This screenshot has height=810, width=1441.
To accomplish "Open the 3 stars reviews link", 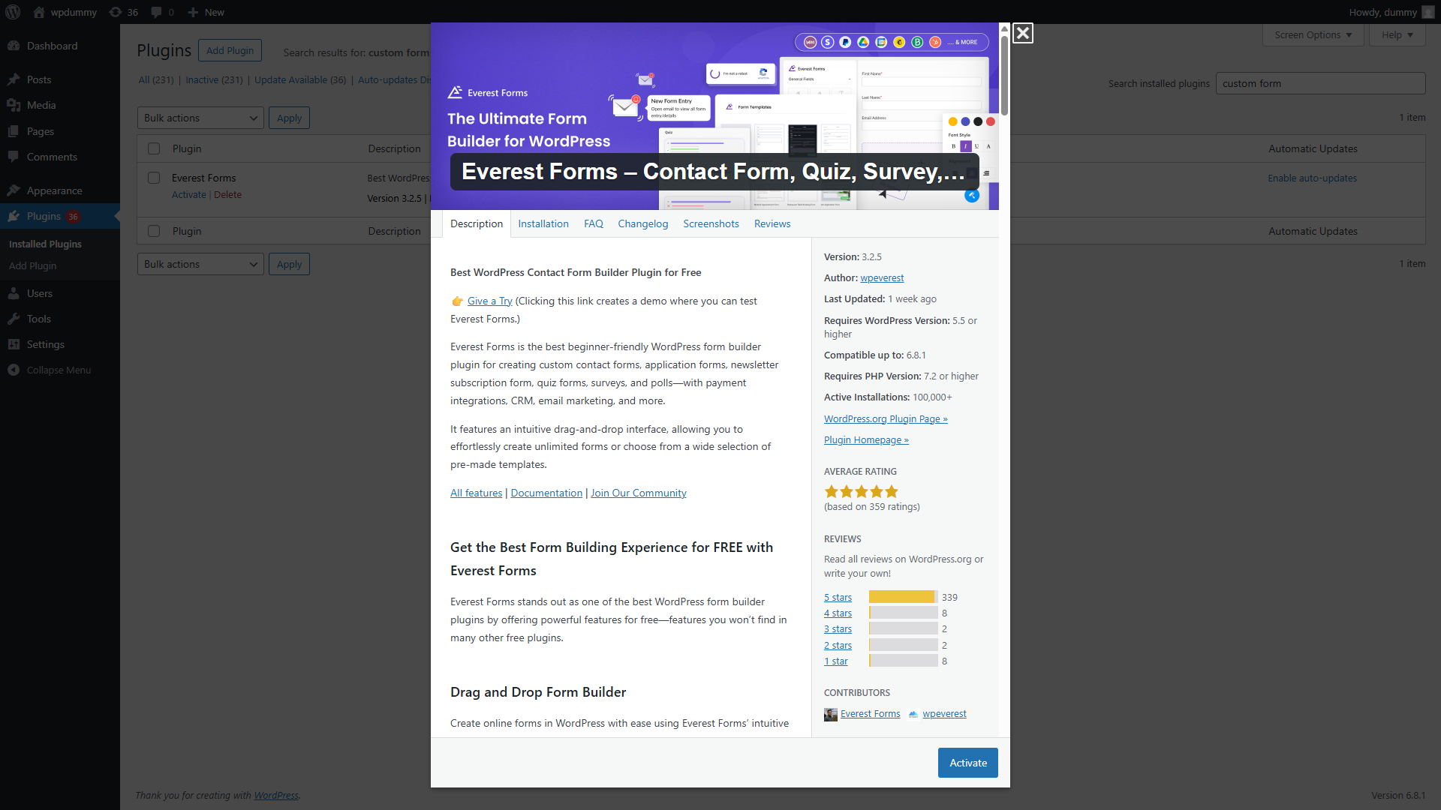I will coord(838,628).
